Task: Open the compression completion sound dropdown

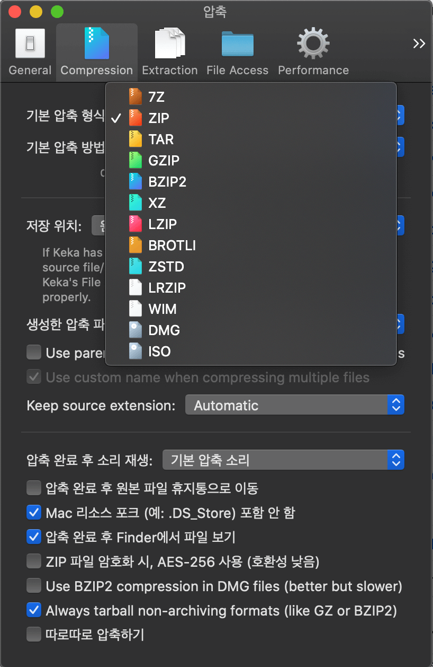Action: [x=283, y=459]
